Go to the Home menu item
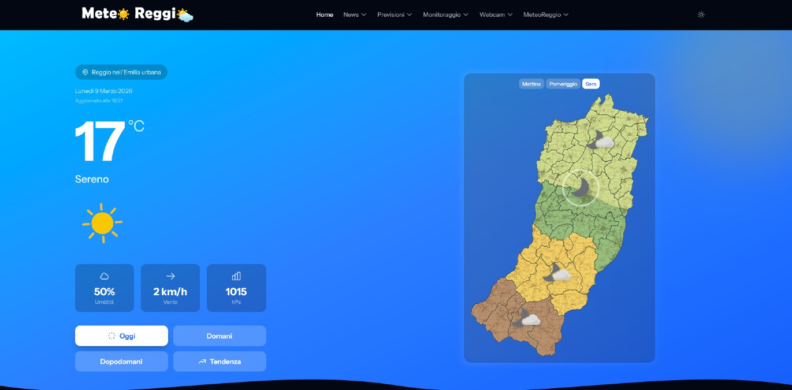The image size is (792, 390). click(x=325, y=14)
